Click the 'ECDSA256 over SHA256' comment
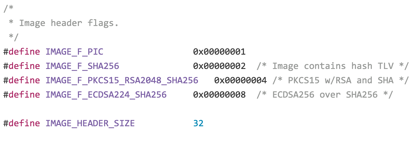Screen dimensions: 412x148 [x=325, y=95]
